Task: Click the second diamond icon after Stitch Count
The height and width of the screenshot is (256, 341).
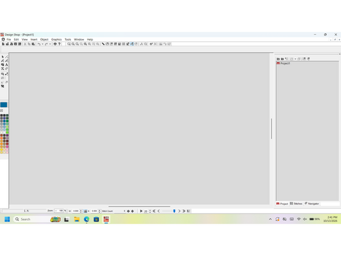Action: (x=132, y=211)
